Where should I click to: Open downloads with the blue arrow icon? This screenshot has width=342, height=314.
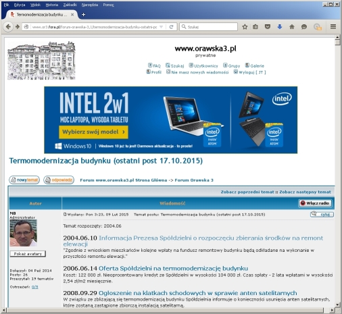coord(280,27)
